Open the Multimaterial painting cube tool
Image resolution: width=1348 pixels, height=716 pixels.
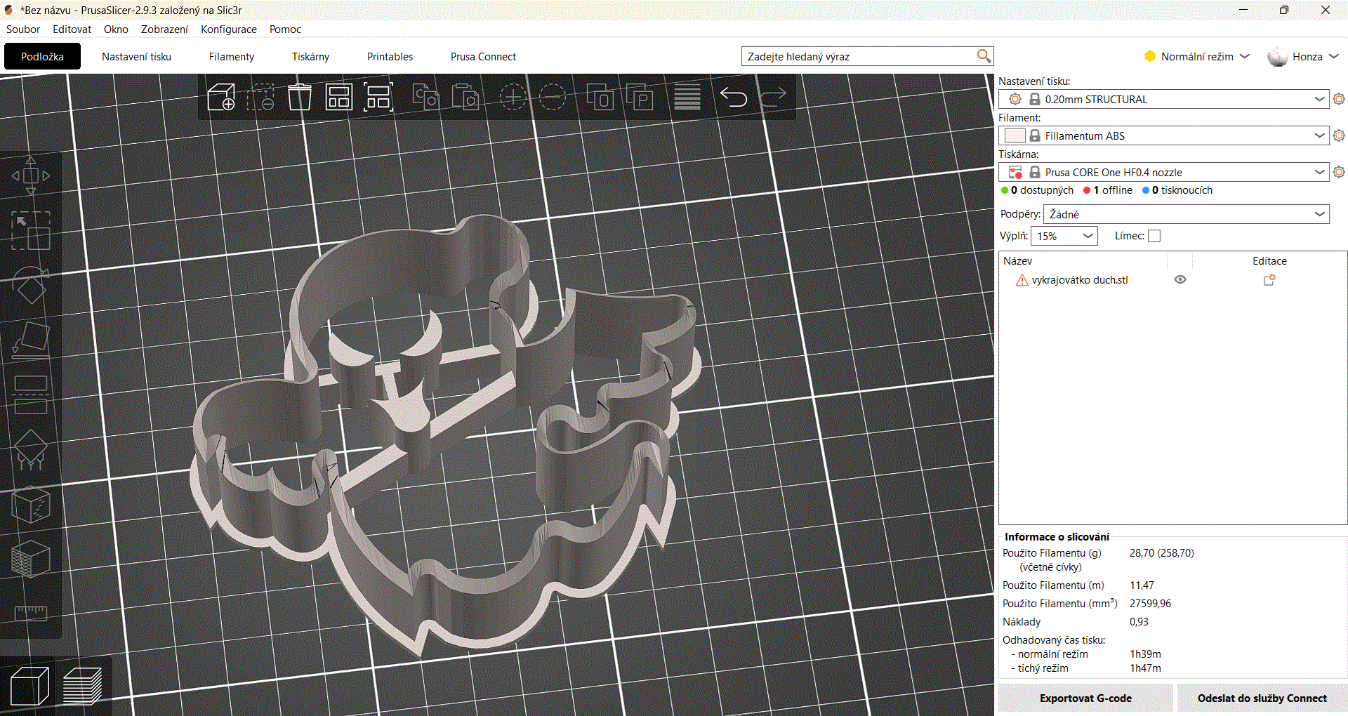pyautogui.click(x=31, y=559)
